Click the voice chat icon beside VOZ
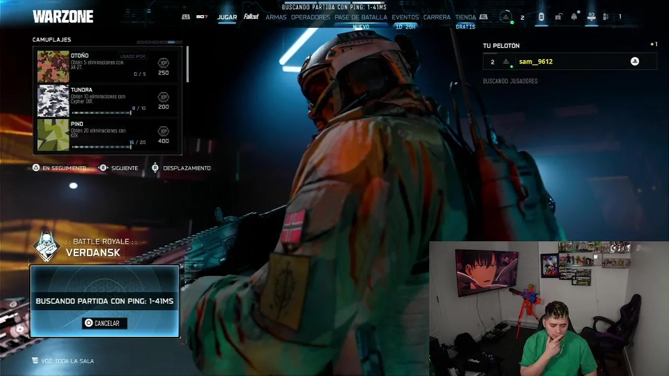This screenshot has width=669, height=376. coord(35,360)
